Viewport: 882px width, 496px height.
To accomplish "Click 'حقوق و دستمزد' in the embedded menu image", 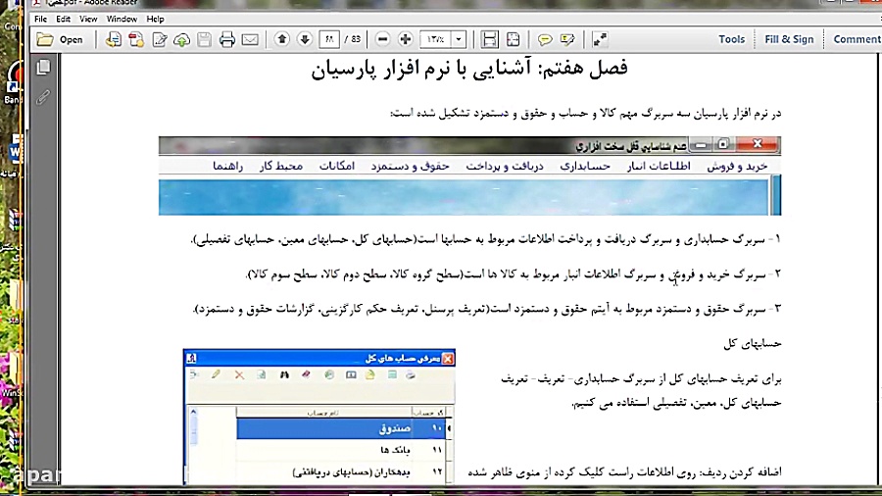I will coord(410,166).
